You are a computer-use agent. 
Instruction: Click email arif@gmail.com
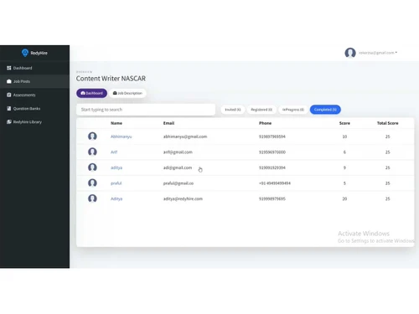[x=178, y=152]
